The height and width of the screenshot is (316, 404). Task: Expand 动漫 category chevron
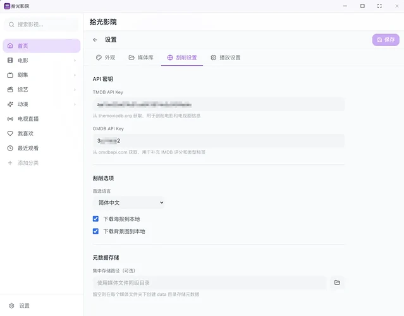coord(75,104)
